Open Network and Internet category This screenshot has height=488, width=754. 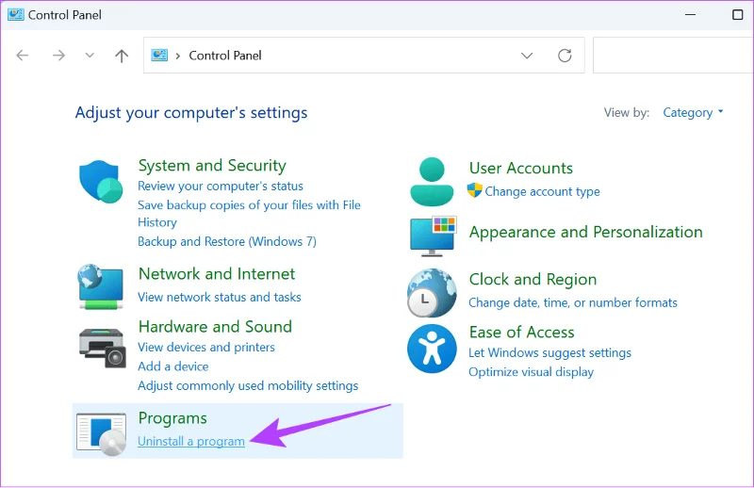217,273
